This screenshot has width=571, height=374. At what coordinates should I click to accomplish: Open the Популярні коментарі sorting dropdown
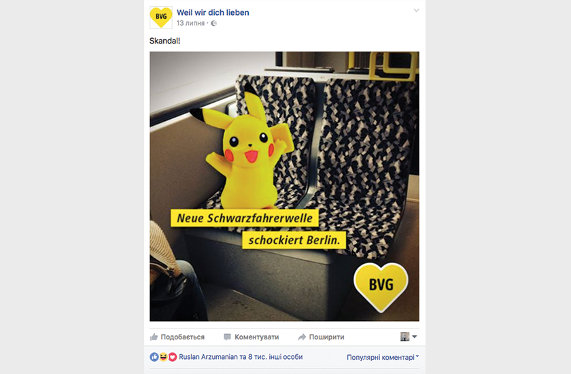(383, 357)
